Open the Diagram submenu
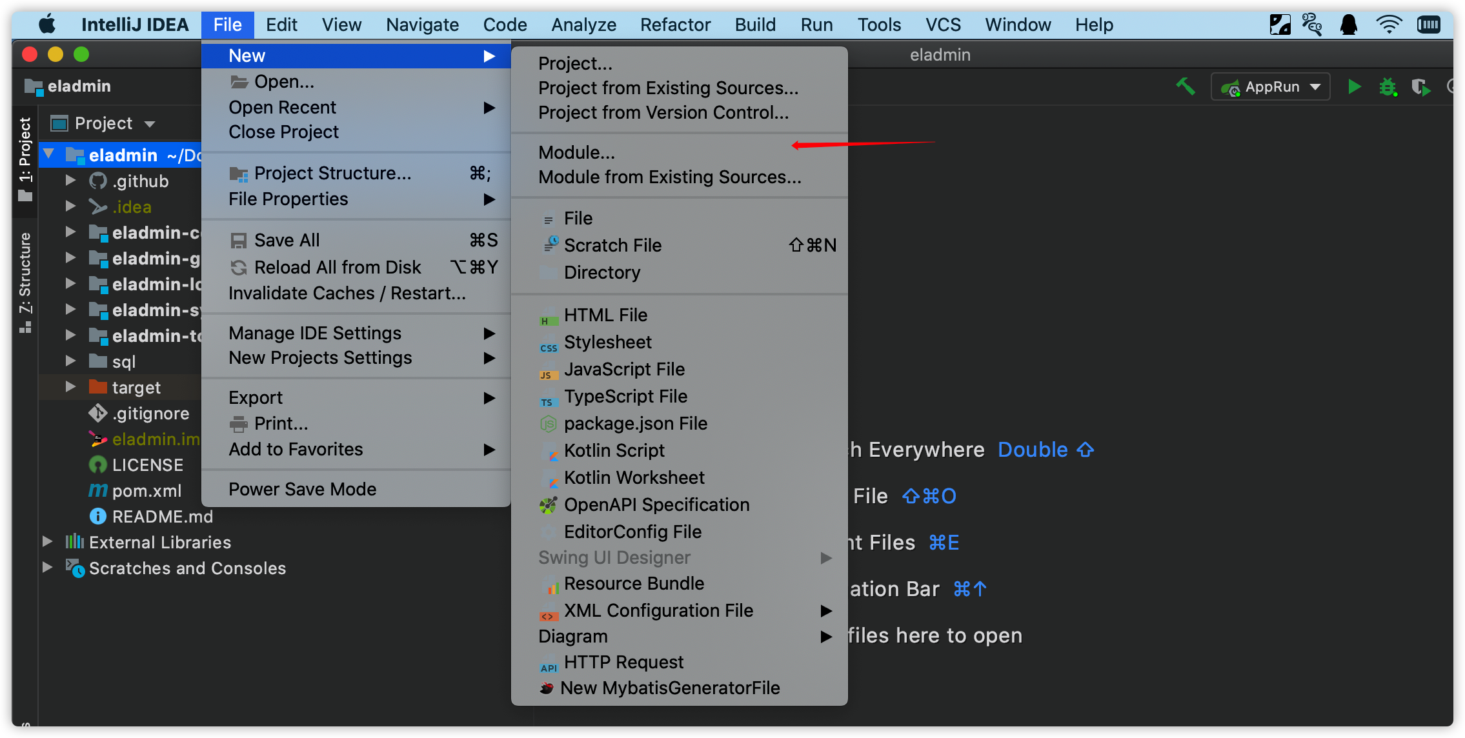This screenshot has width=1465, height=738. click(x=680, y=636)
